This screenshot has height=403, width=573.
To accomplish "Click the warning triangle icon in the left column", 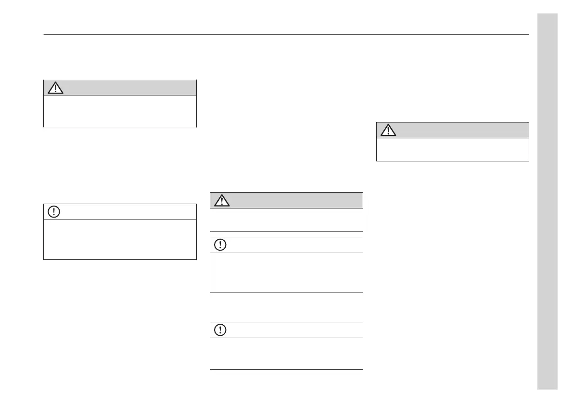I will click(x=55, y=88).
